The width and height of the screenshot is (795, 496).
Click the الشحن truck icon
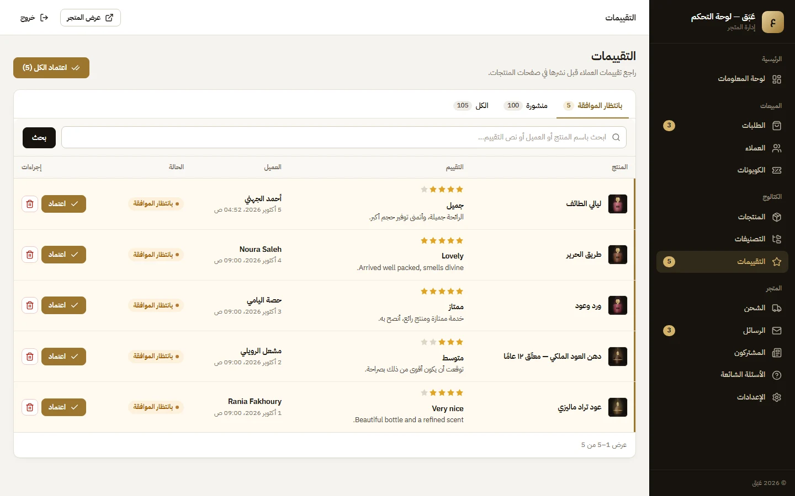click(x=777, y=308)
